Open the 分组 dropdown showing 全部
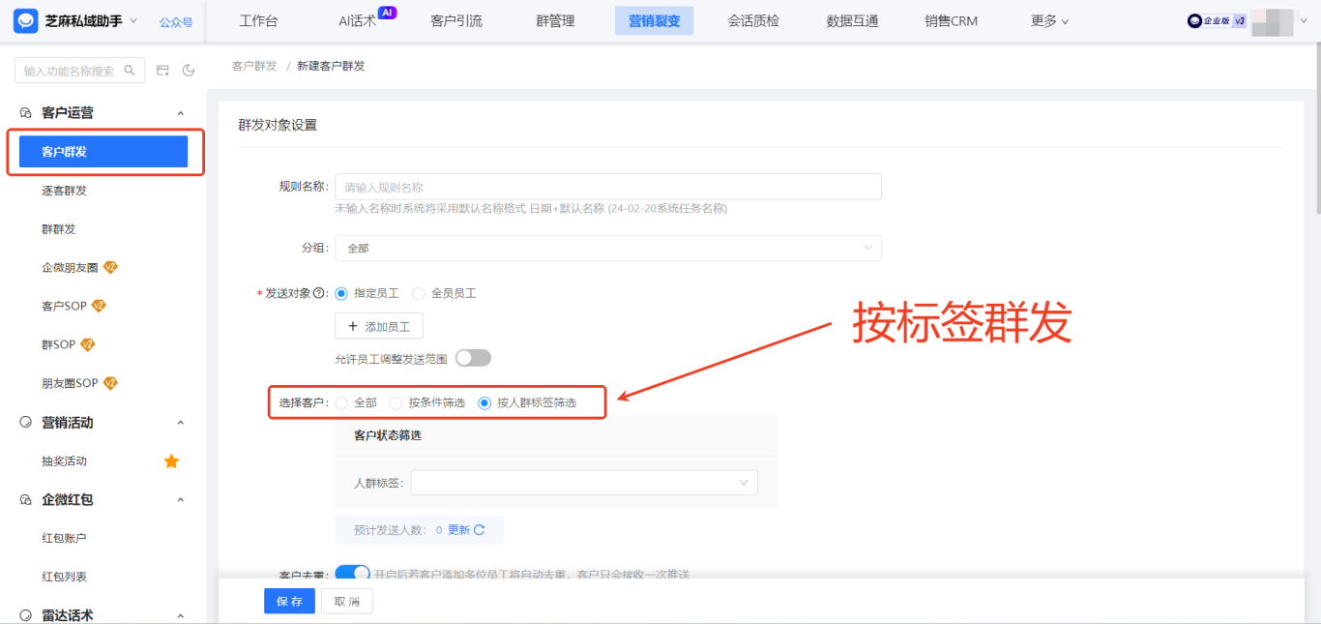 point(608,248)
